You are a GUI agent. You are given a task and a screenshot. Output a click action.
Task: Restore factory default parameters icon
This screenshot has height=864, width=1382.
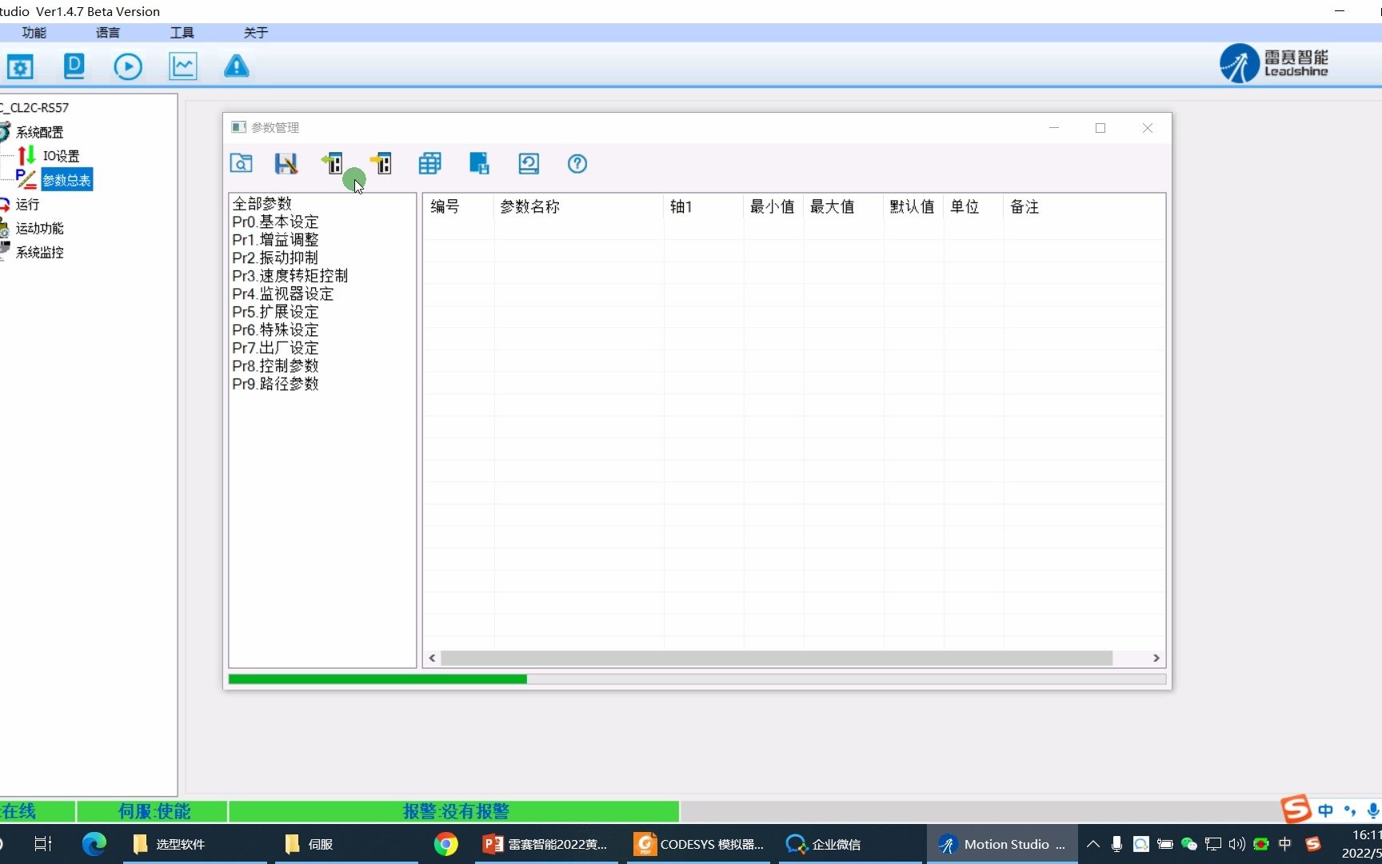point(528,163)
